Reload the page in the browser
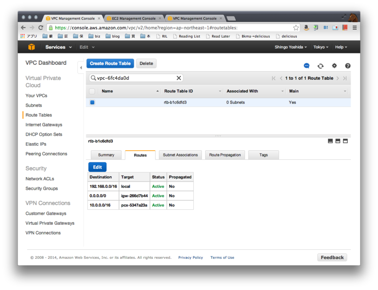 click(x=41, y=27)
